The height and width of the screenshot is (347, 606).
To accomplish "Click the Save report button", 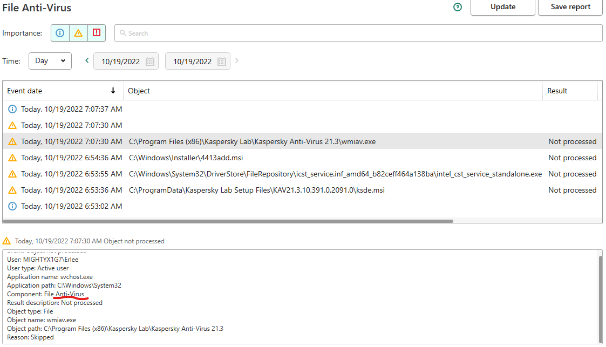I will (570, 7).
